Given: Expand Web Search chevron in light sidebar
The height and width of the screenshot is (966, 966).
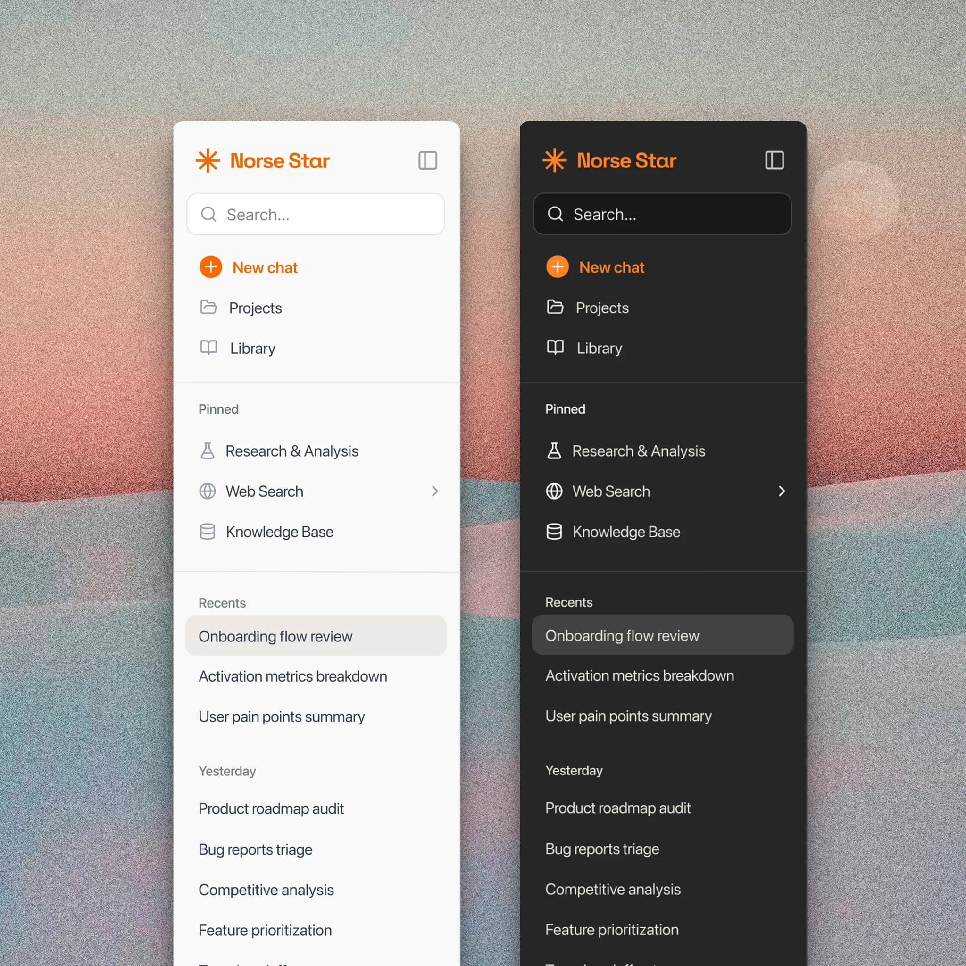Looking at the screenshot, I should tap(434, 491).
